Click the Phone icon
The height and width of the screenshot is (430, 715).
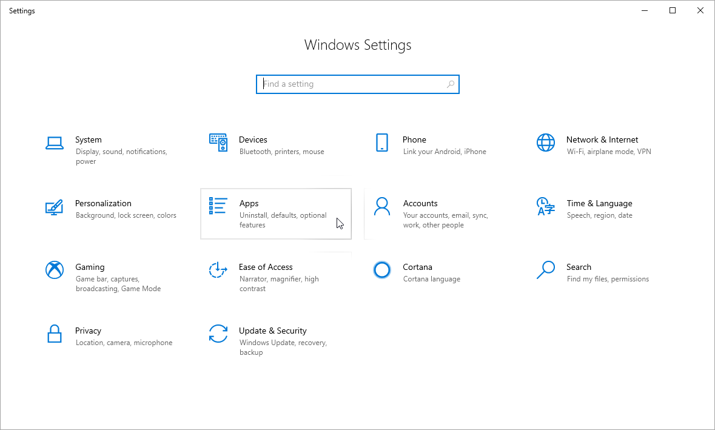pyautogui.click(x=382, y=143)
